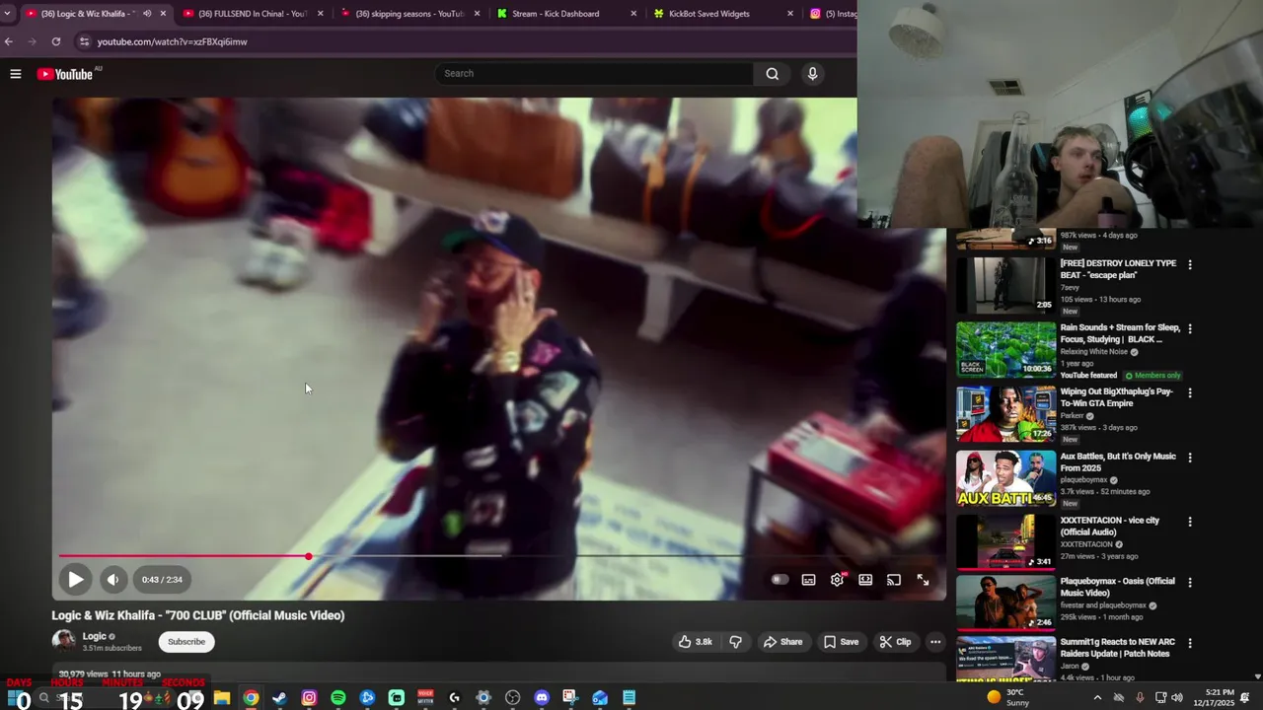Viewport: 1263px width, 710px height.
Task: Switch to the Instagram tab
Action: tap(834, 14)
